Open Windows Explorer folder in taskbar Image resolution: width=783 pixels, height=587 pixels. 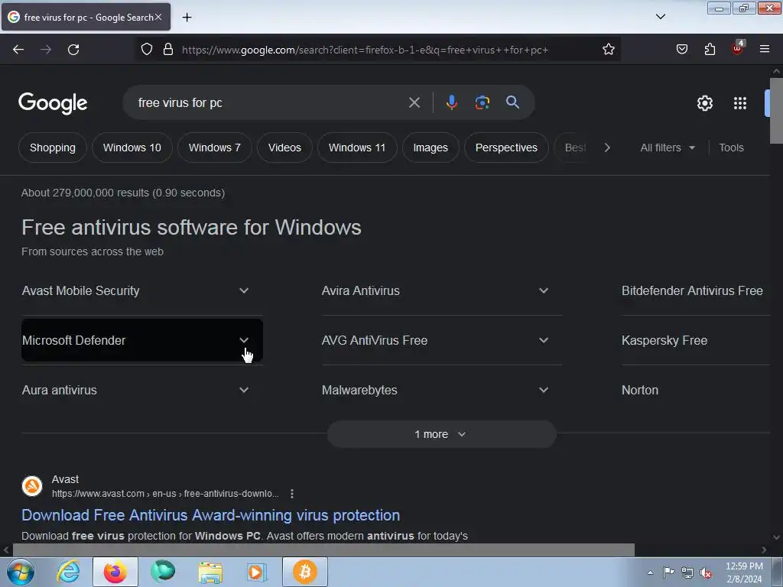210,572
